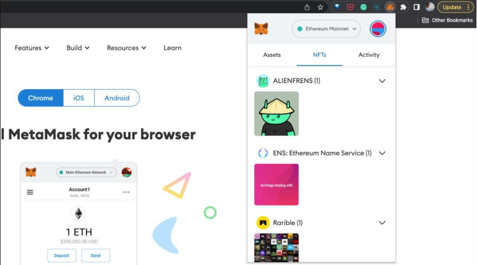477x265 pixels.
Task: Click the fox logo in the preview wallet
Action: point(31,172)
